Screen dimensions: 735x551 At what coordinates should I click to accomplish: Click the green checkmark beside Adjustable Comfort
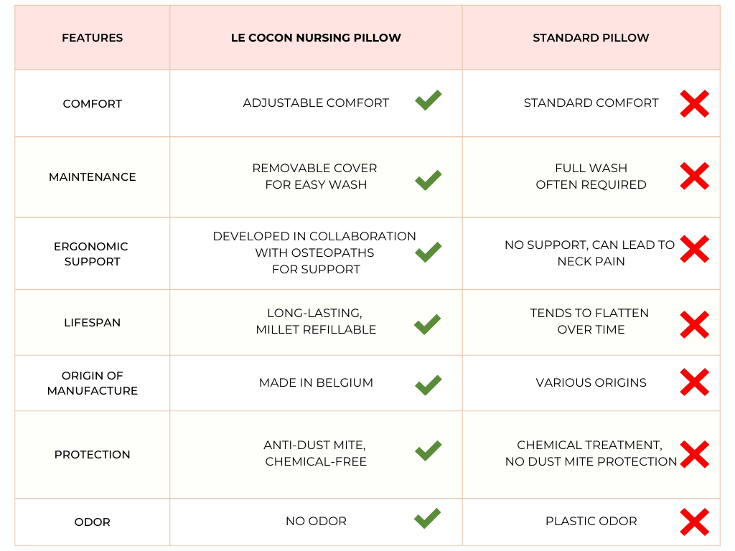point(428,101)
